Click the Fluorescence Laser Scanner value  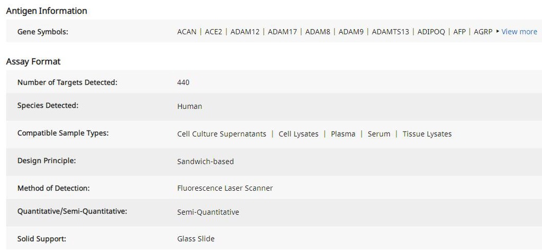pos(225,188)
